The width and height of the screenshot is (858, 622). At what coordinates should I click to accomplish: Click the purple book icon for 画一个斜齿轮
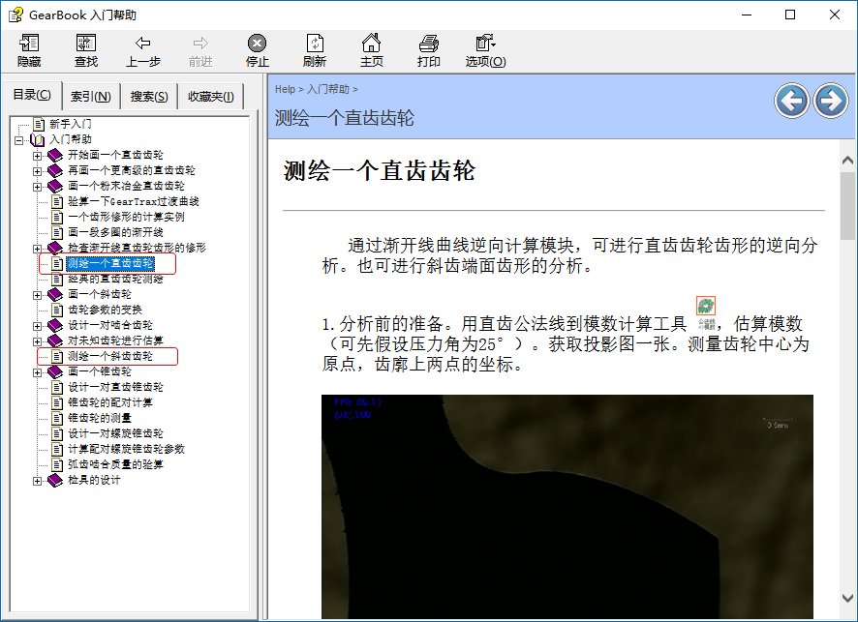55,295
